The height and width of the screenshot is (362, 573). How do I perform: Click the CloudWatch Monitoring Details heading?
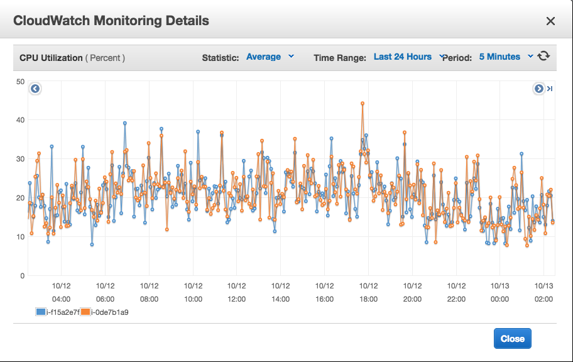coord(111,21)
